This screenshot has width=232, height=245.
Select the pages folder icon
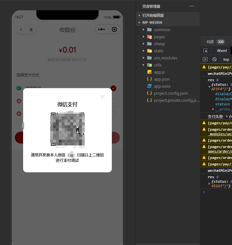149,37
